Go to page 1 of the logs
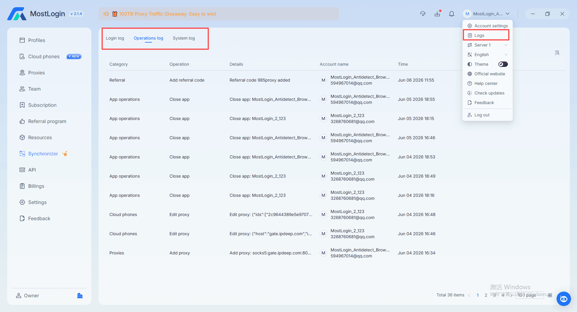The height and width of the screenshot is (312, 577). [x=478, y=295]
